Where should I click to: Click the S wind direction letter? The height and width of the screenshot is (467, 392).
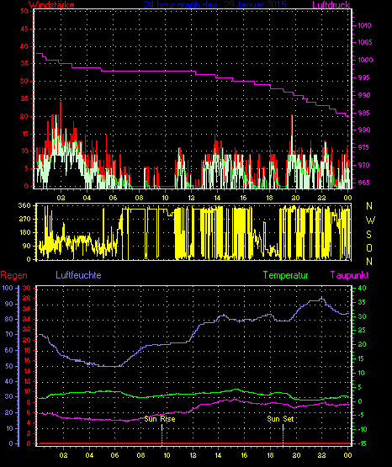369,235
